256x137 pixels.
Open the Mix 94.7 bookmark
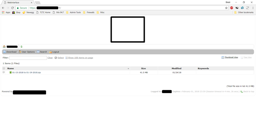(x=58, y=13)
